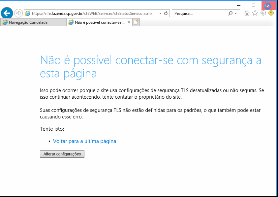The width and height of the screenshot is (278, 197).
Task: Minimize the Internet Explorer window
Action: tap(239, 5)
